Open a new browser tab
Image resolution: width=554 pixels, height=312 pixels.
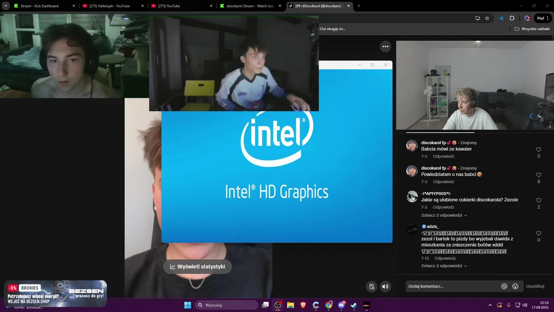pyautogui.click(x=359, y=6)
